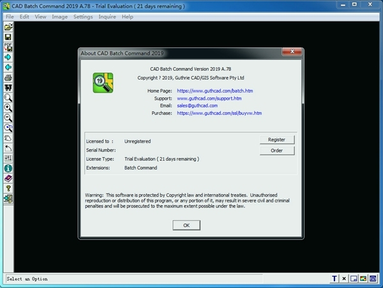The image size is (383, 288).
Task: Open the File menu
Action: 10,17
